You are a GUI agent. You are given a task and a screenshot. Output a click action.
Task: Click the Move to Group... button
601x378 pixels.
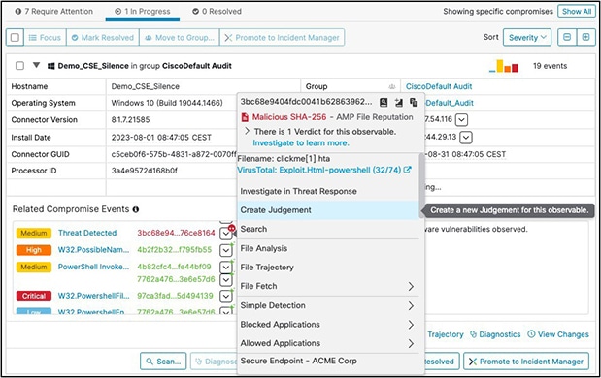point(180,37)
